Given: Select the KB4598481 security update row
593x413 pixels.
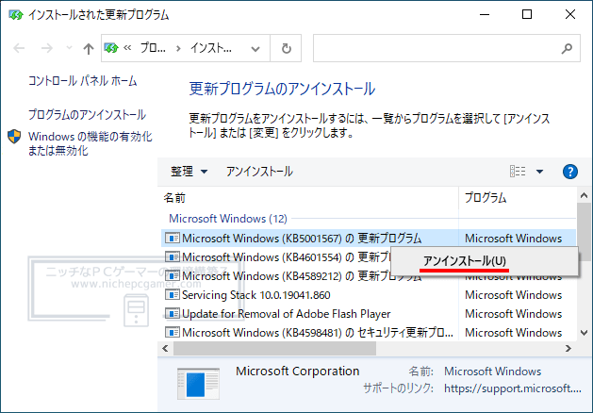Looking at the screenshot, I should (x=369, y=333).
